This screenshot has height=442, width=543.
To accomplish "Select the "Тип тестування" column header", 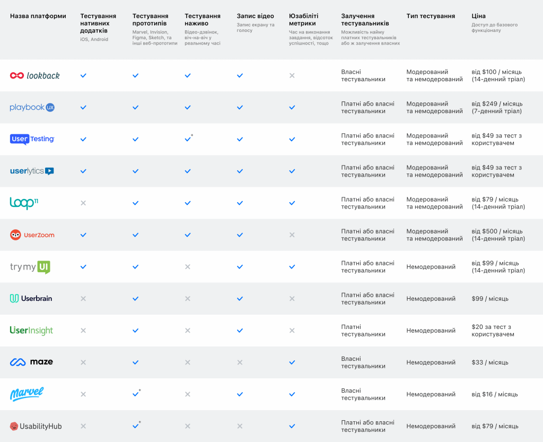I will pos(431,16).
